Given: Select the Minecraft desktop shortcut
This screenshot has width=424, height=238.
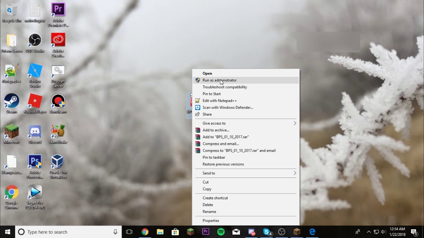Looking at the screenshot, I should coord(12,134).
